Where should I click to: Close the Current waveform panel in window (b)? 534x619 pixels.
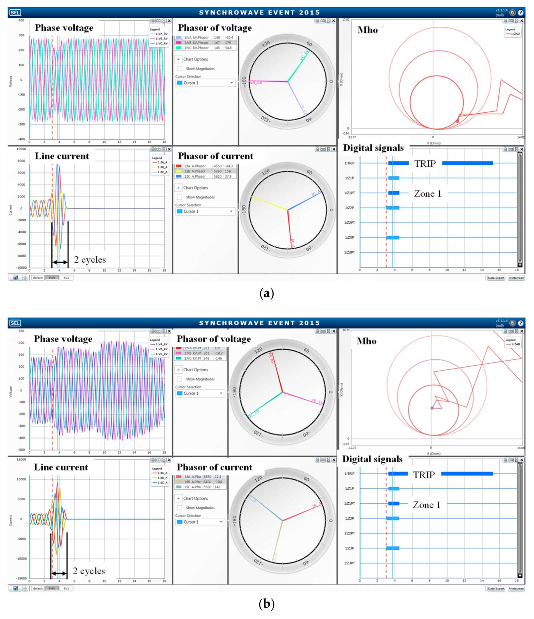click(169, 460)
